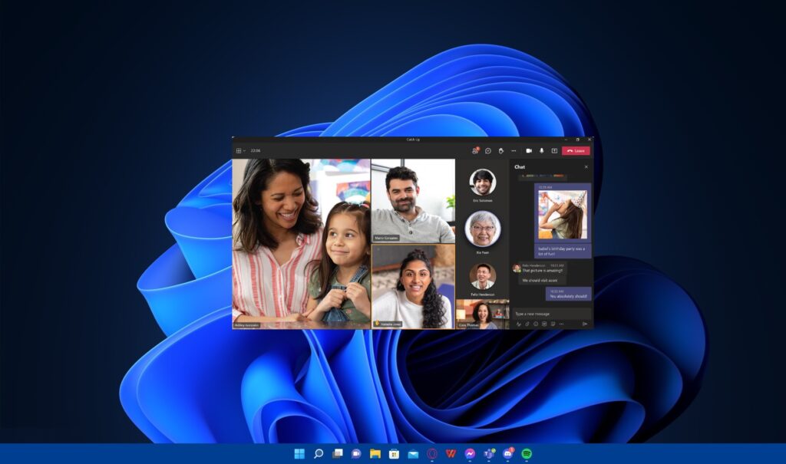
Task: Select Felix Henderson's participant avatar
Action: (483, 276)
